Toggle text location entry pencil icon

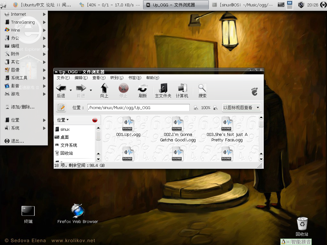pos(61,108)
